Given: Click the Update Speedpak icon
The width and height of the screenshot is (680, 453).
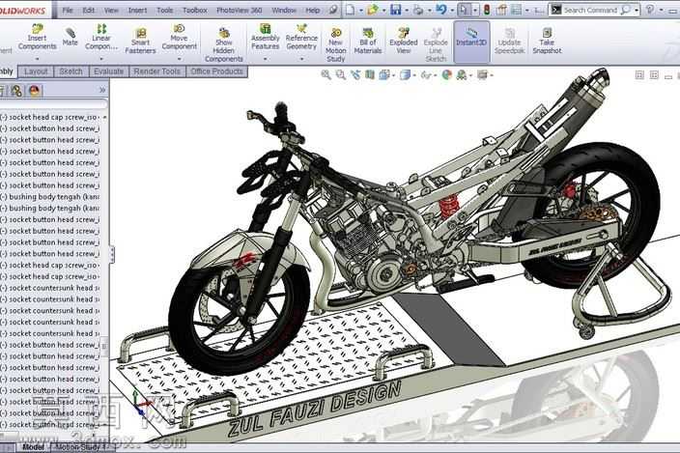Looking at the screenshot, I should (509, 42).
